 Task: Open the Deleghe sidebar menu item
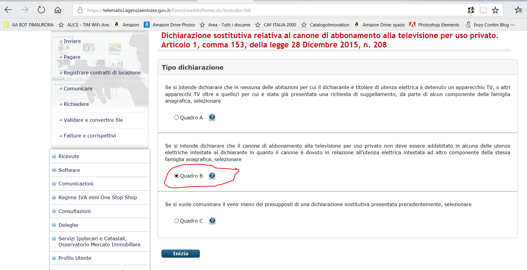tap(68, 225)
